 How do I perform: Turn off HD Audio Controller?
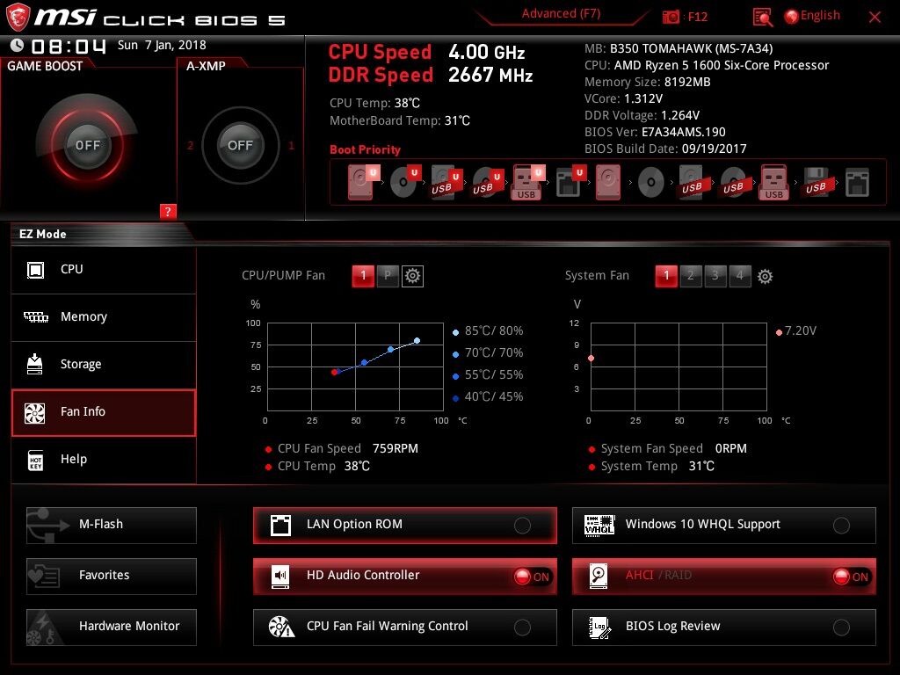point(404,576)
